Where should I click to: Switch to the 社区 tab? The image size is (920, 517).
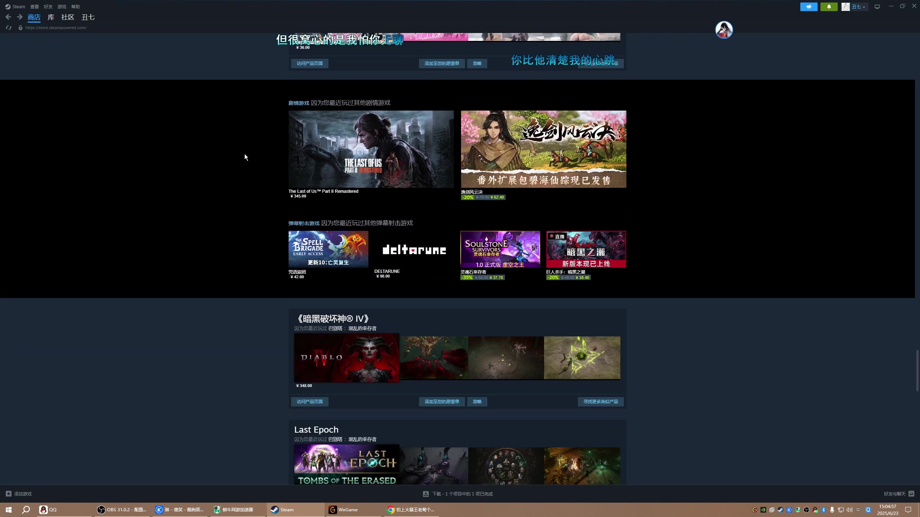pos(68,17)
